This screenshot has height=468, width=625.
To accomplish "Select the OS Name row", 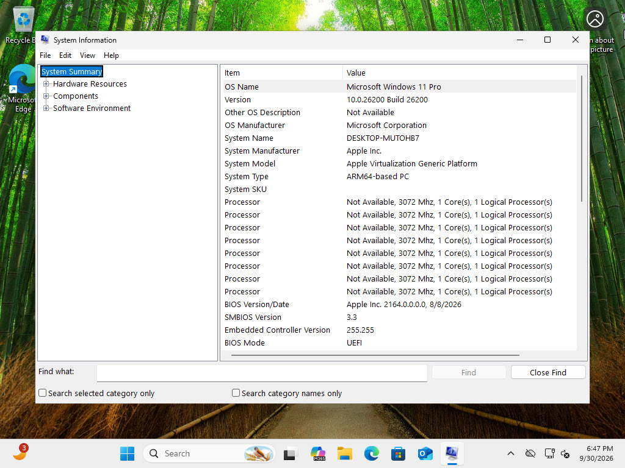I will coord(399,87).
